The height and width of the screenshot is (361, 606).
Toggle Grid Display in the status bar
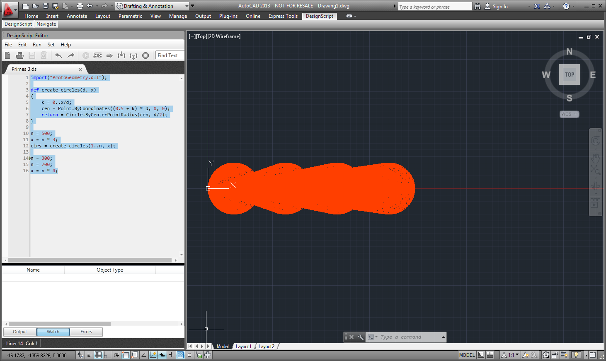[98, 355]
